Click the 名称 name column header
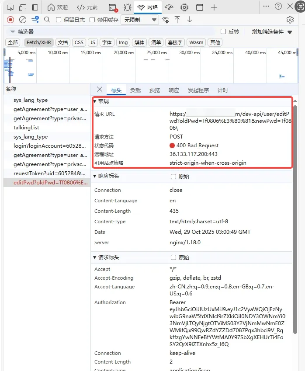 [47, 89]
